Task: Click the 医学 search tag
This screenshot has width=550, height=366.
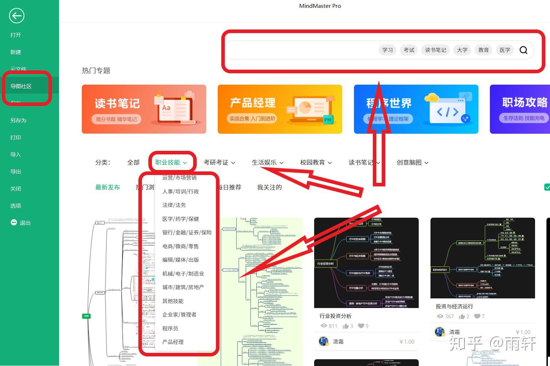Action: pyautogui.click(x=505, y=50)
